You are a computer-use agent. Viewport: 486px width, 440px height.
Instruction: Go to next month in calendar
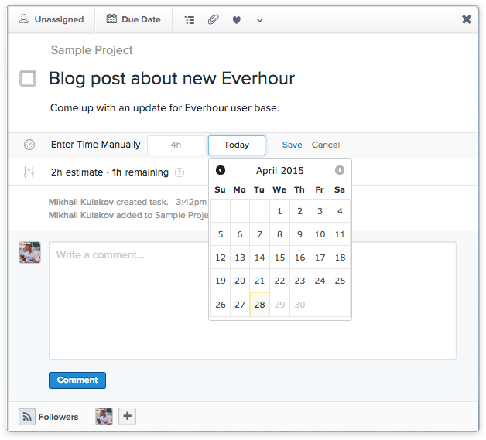pos(340,170)
